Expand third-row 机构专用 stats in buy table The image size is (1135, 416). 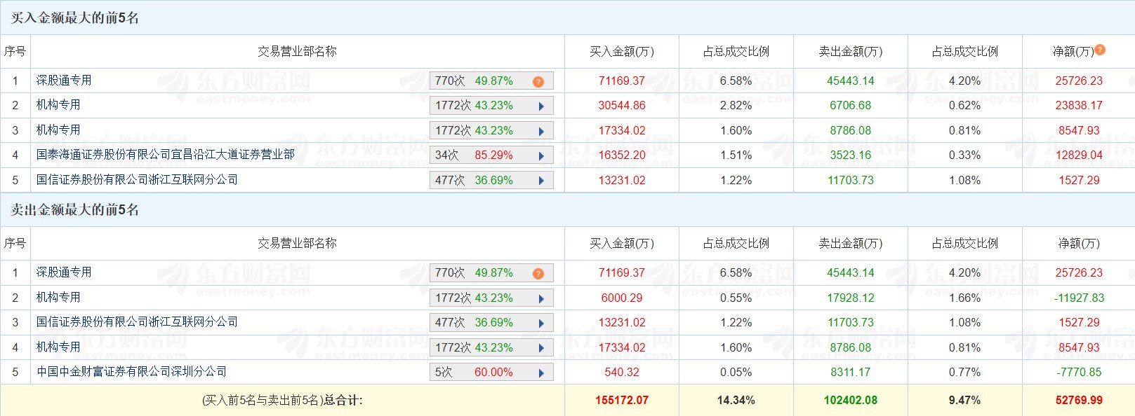(x=541, y=132)
